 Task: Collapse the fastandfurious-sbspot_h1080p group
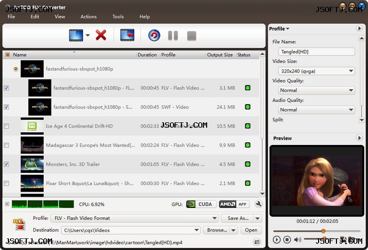click(x=16, y=69)
